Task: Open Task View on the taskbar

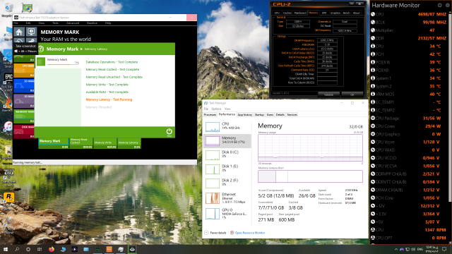Action: pos(40,249)
